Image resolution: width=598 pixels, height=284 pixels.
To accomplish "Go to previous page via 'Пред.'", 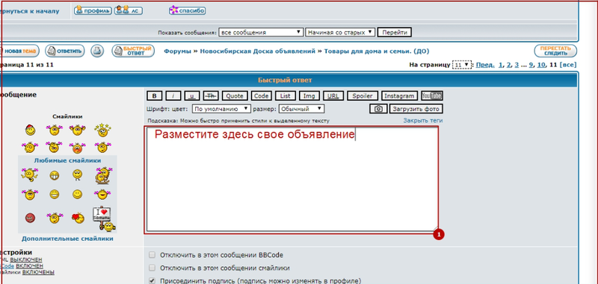I will 485,65.
